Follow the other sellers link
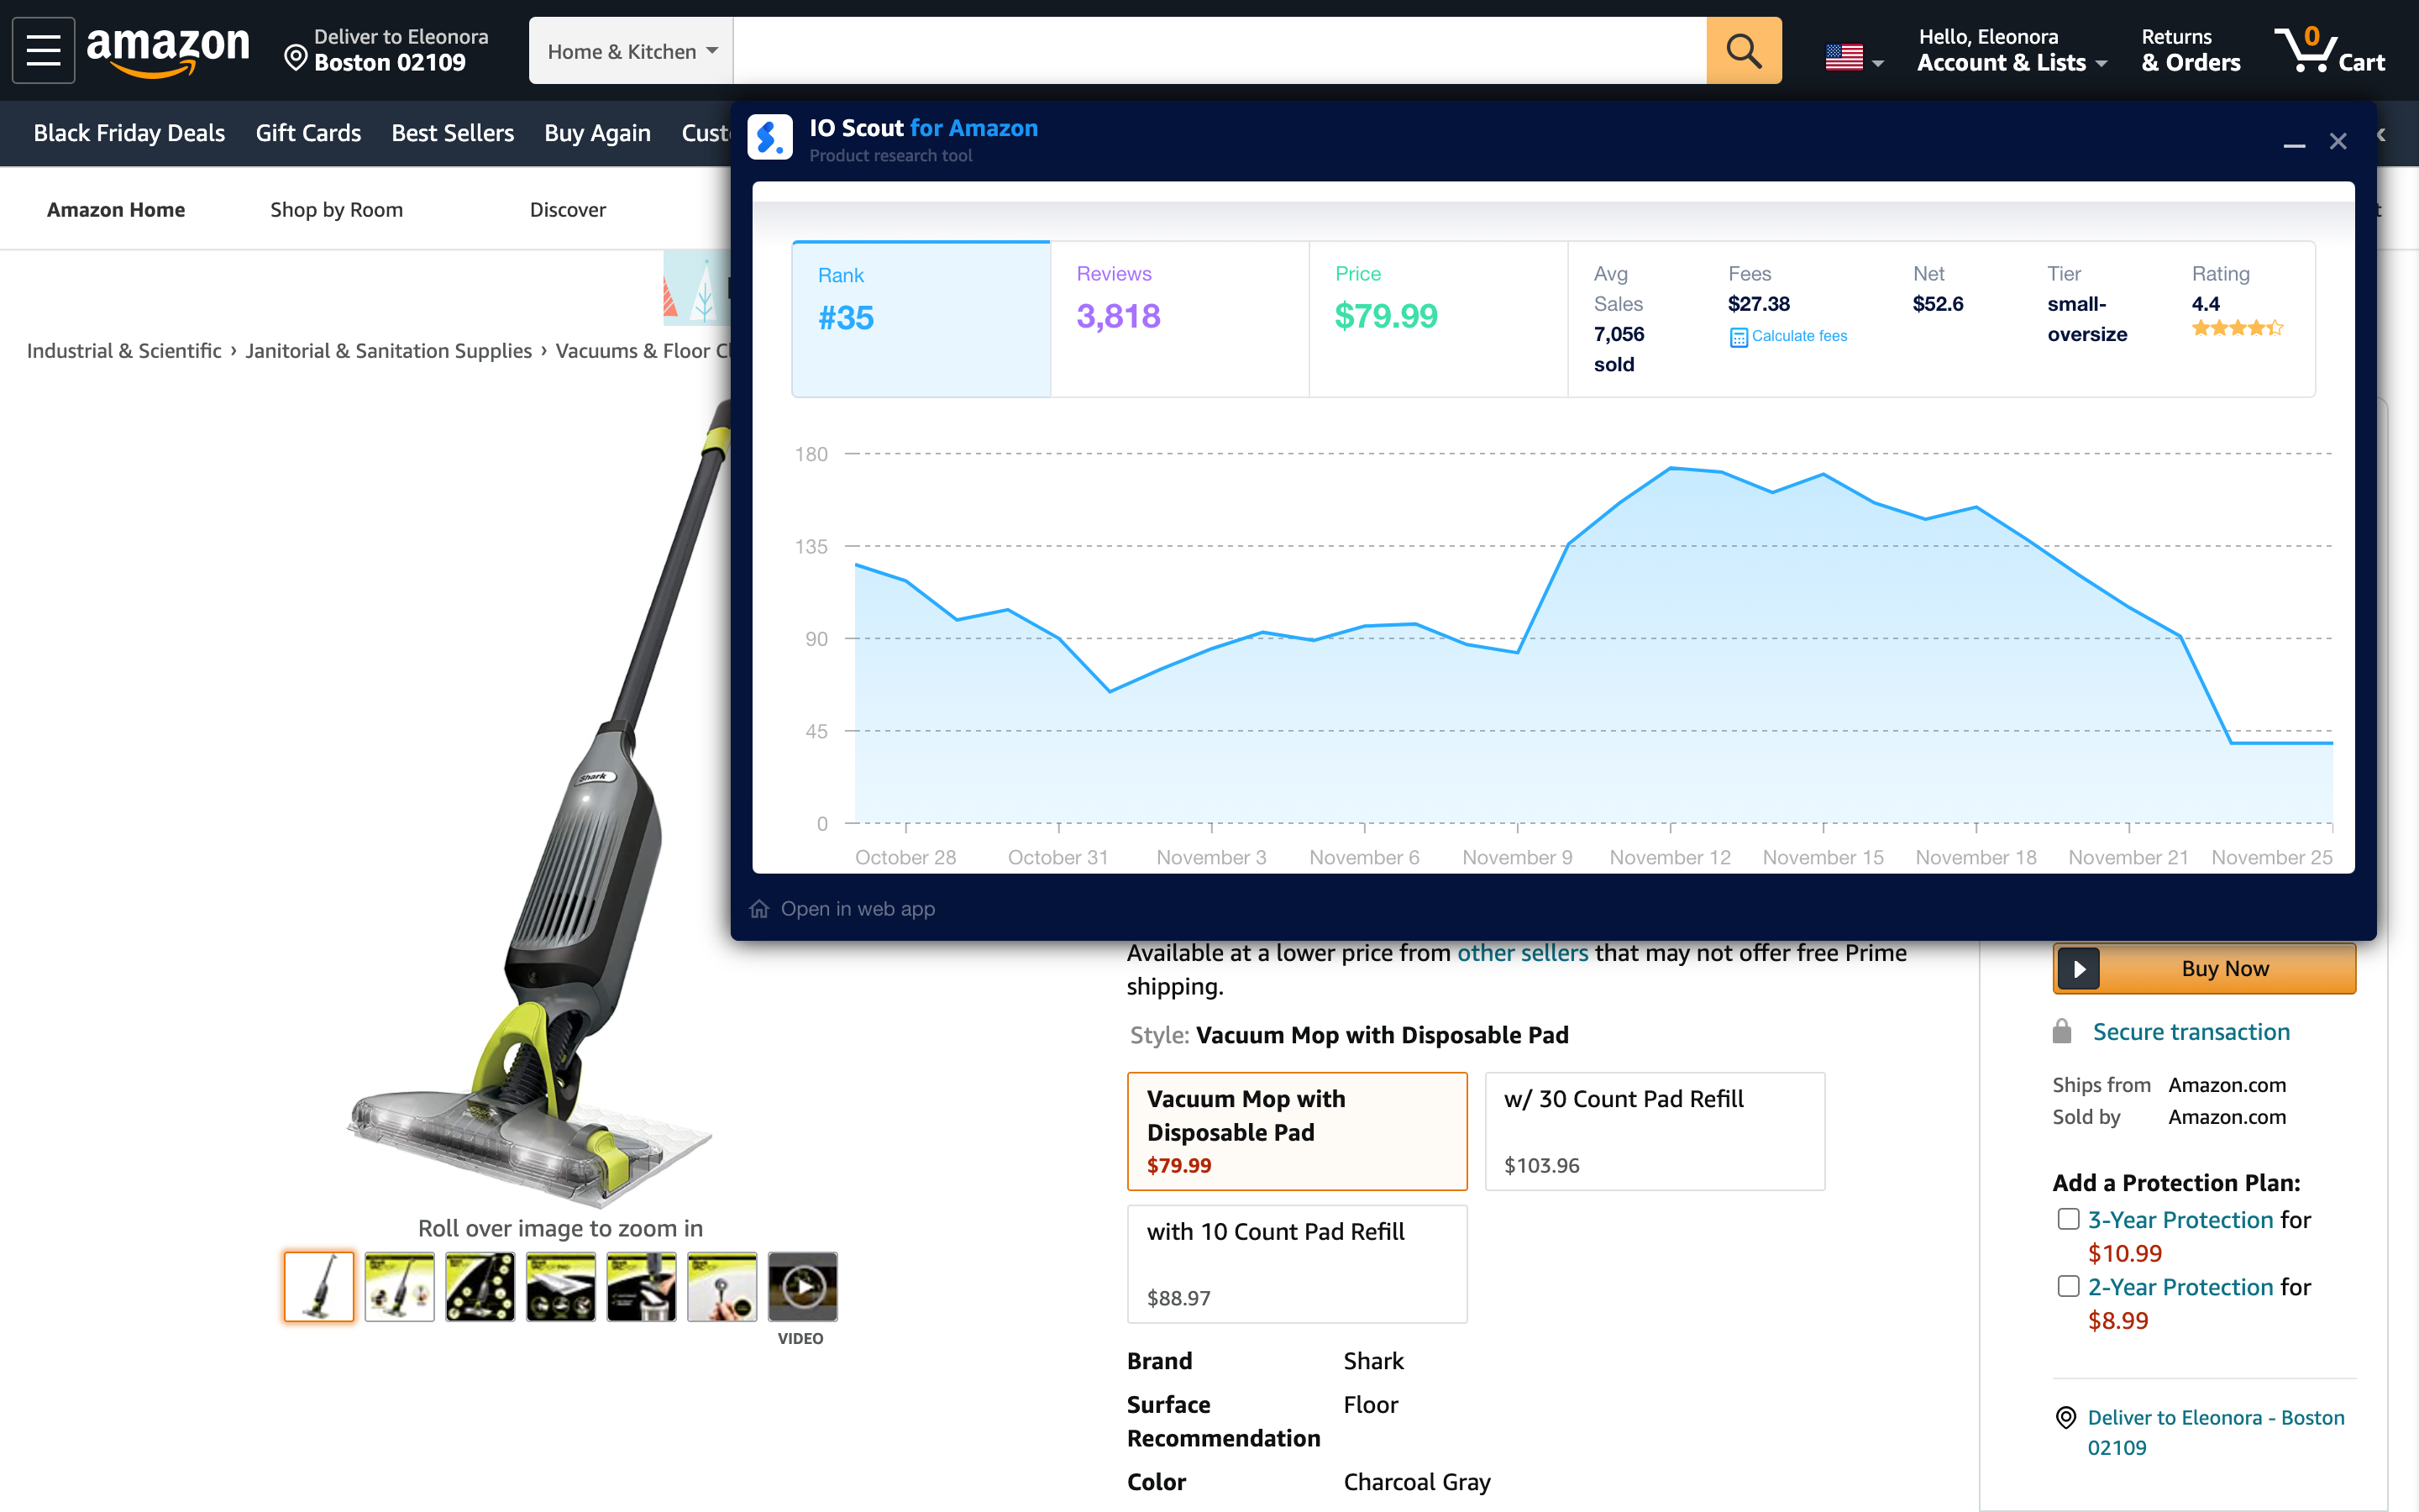 1521,953
